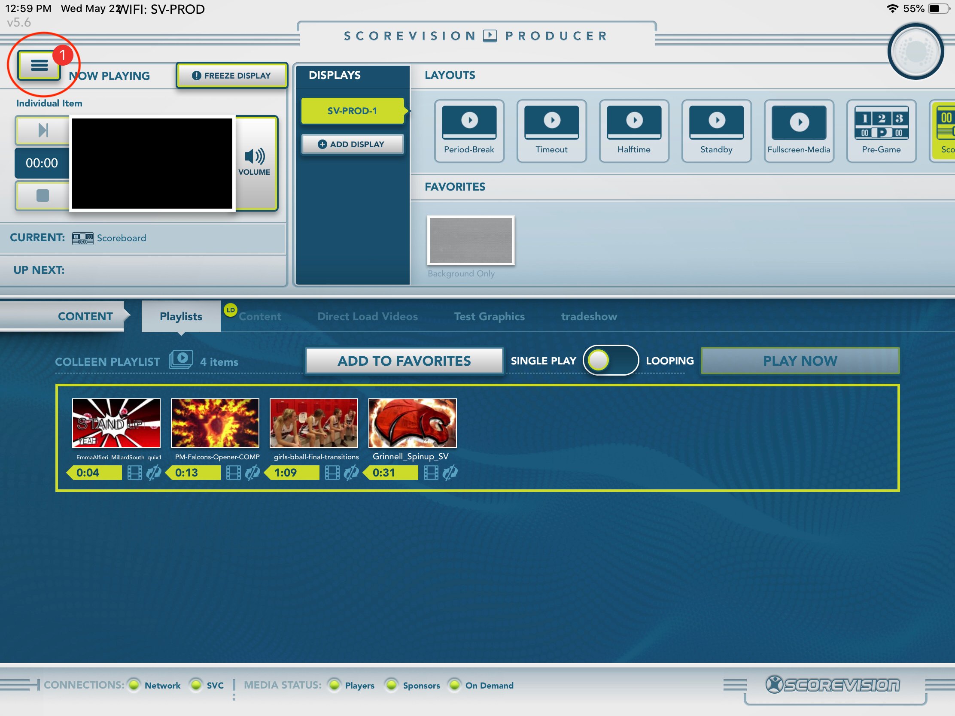Click the 1:09 duration badge
This screenshot has height=716, width=955.
(x=292, y=473)
